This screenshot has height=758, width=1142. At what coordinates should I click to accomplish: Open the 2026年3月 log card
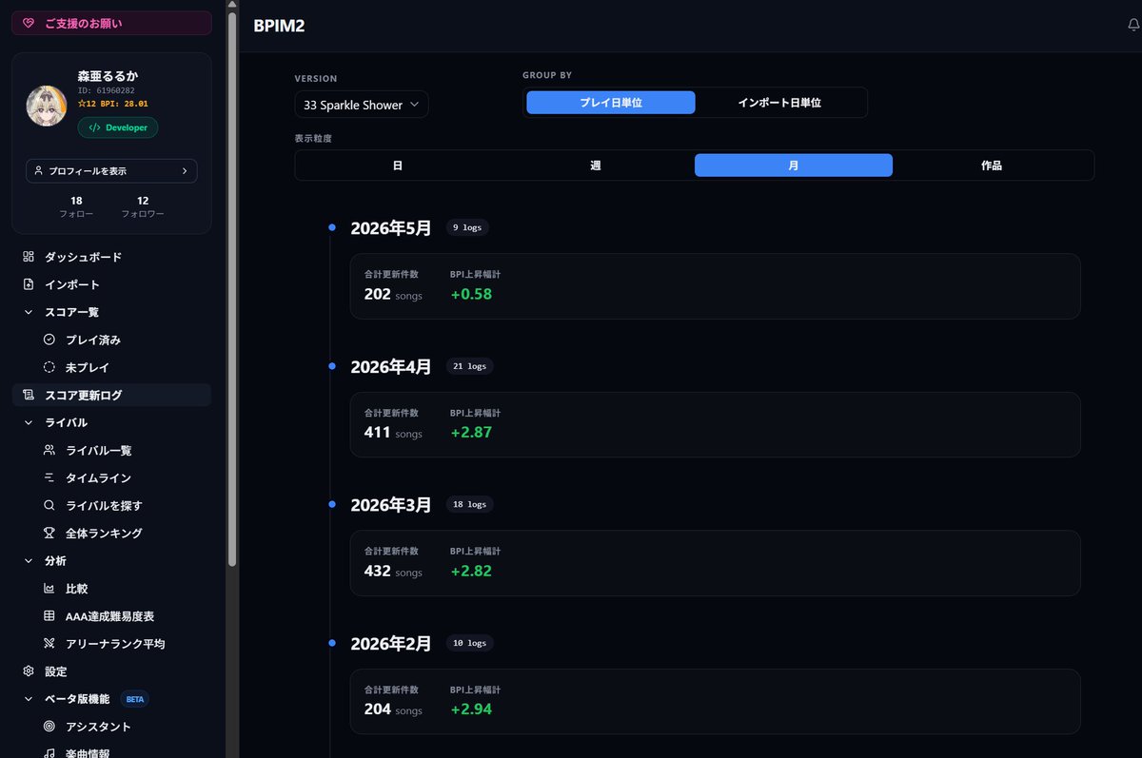(715, 563)
